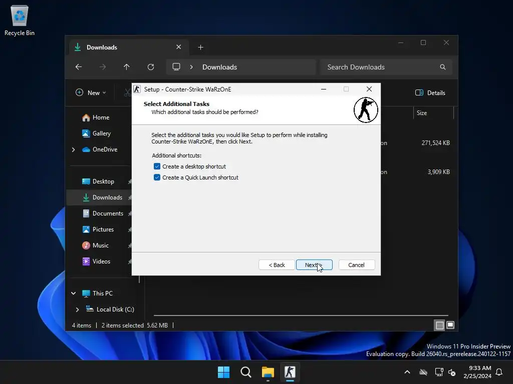The width and height of the screenshot is (513, 384).
Task: Open the clock and date flyout
Action: (x=477, y=372)
